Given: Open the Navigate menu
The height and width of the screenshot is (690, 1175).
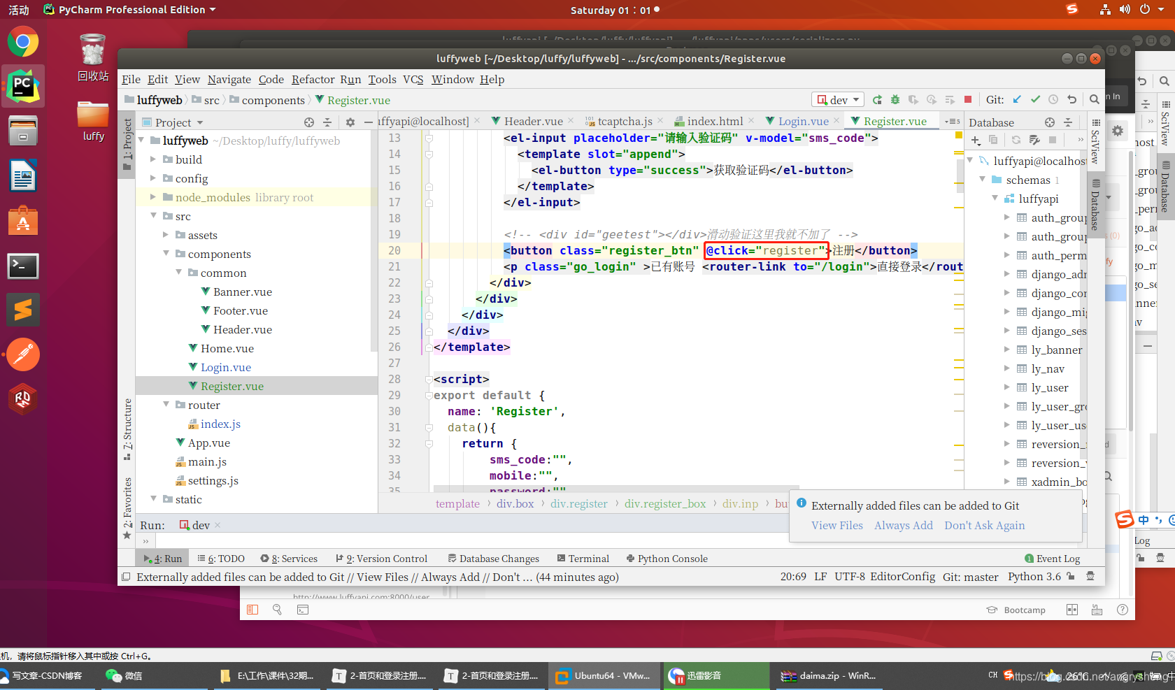Looking at the screenshot, I should click(x=229, y=80).
